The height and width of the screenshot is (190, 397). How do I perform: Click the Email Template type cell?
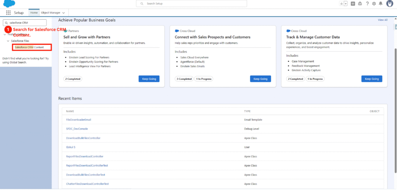click(253, 120)
